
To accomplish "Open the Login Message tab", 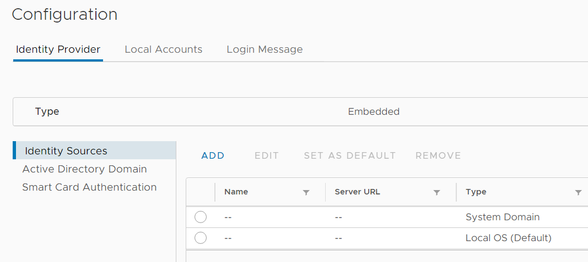I will point(265,49).
